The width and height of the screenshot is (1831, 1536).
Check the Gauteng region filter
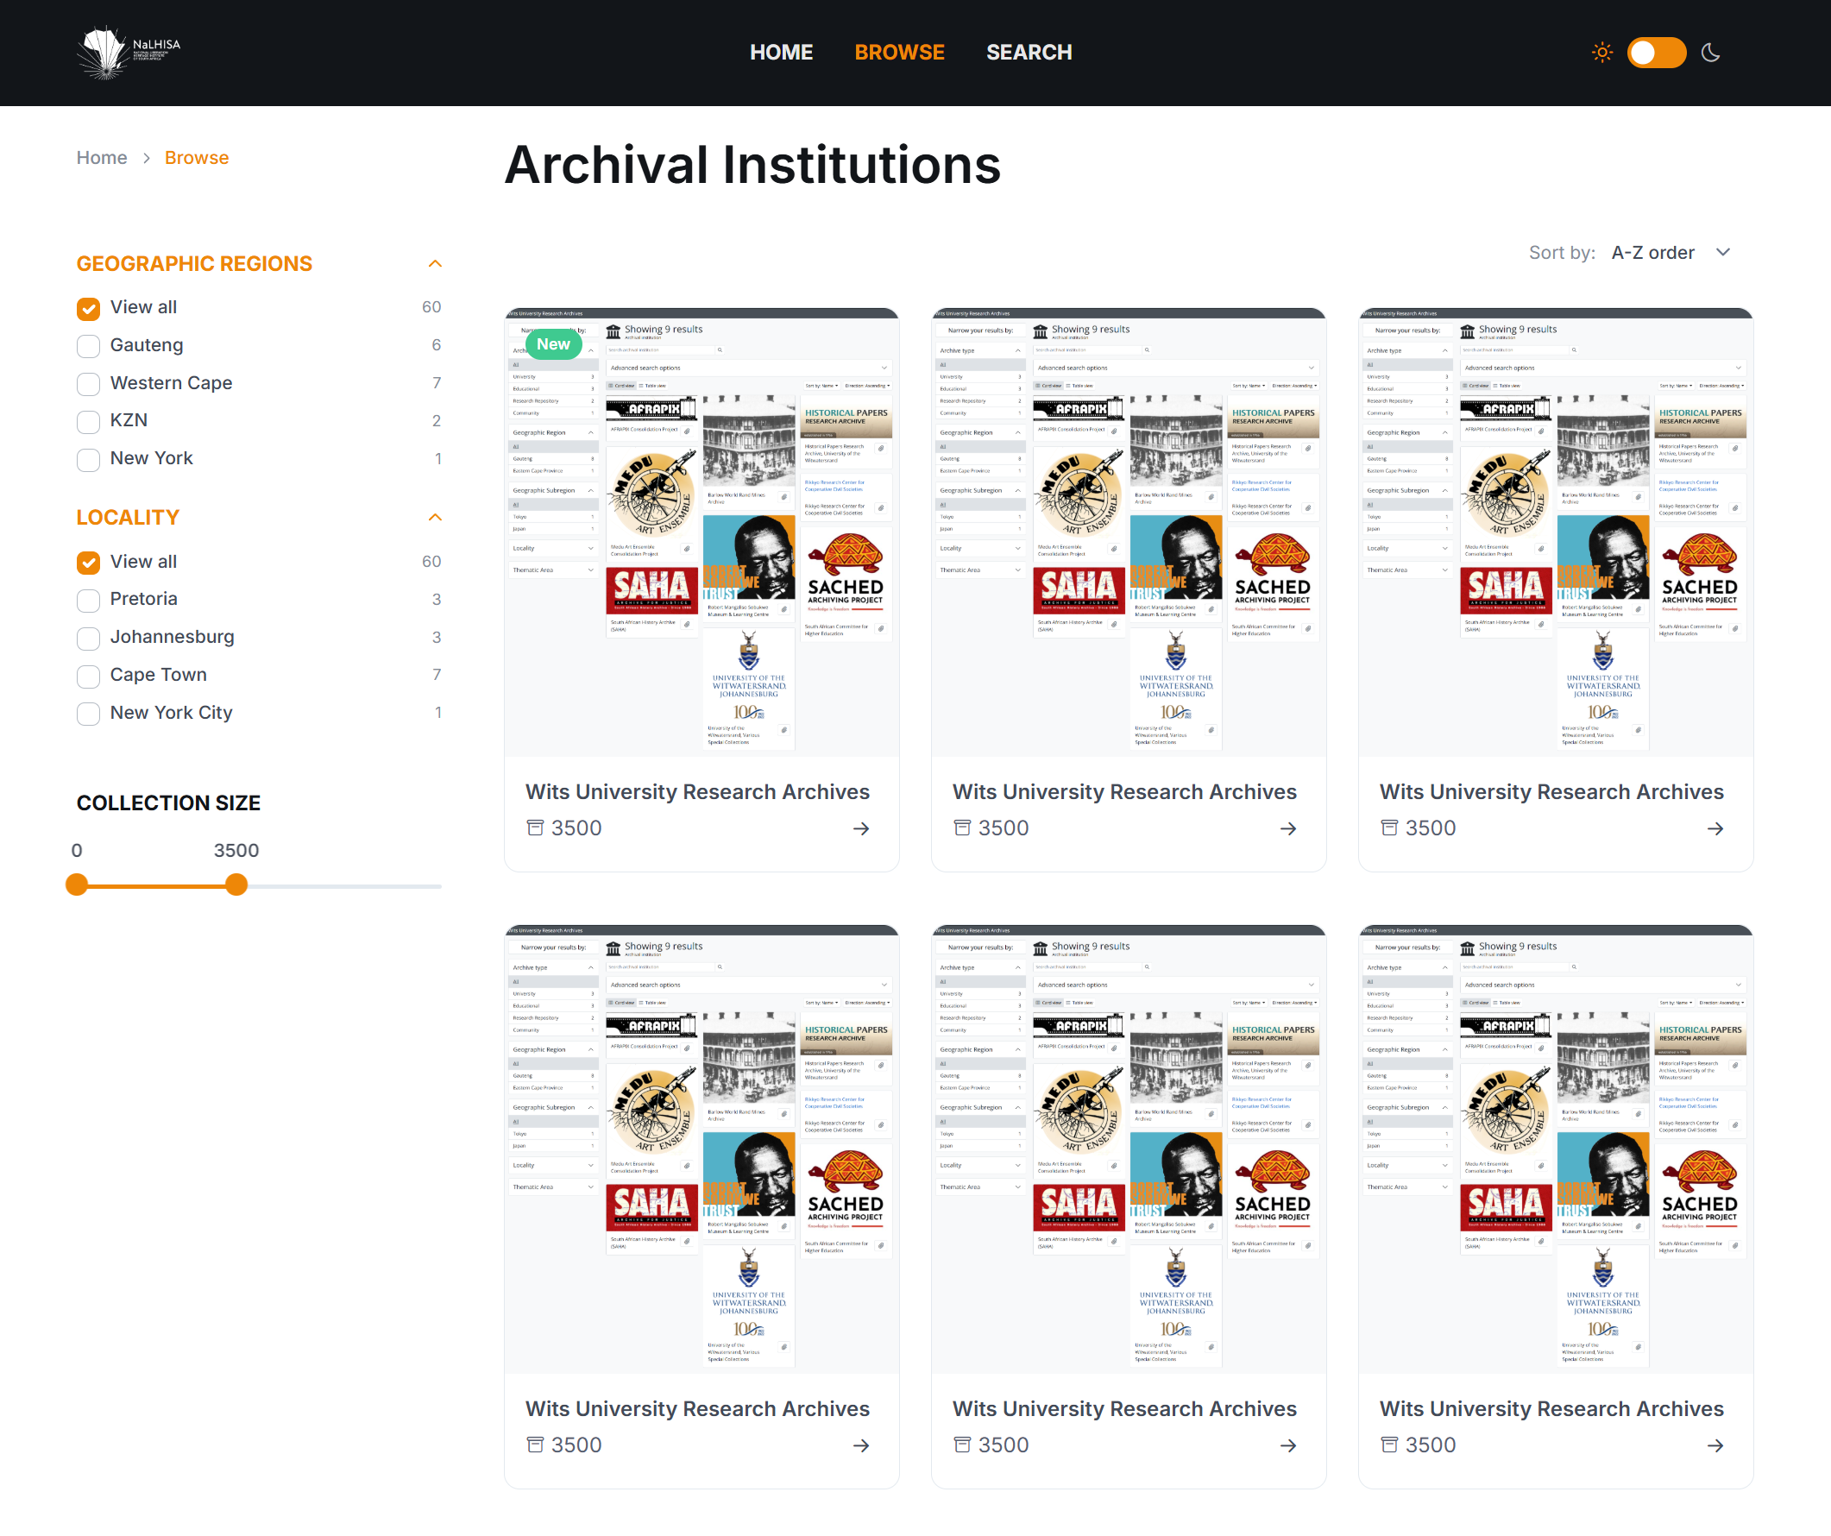tap(88, 346)
